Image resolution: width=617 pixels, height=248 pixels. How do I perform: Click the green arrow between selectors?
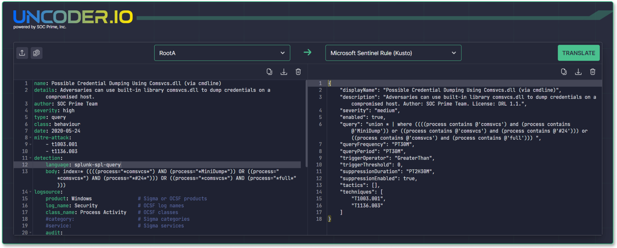308,52
